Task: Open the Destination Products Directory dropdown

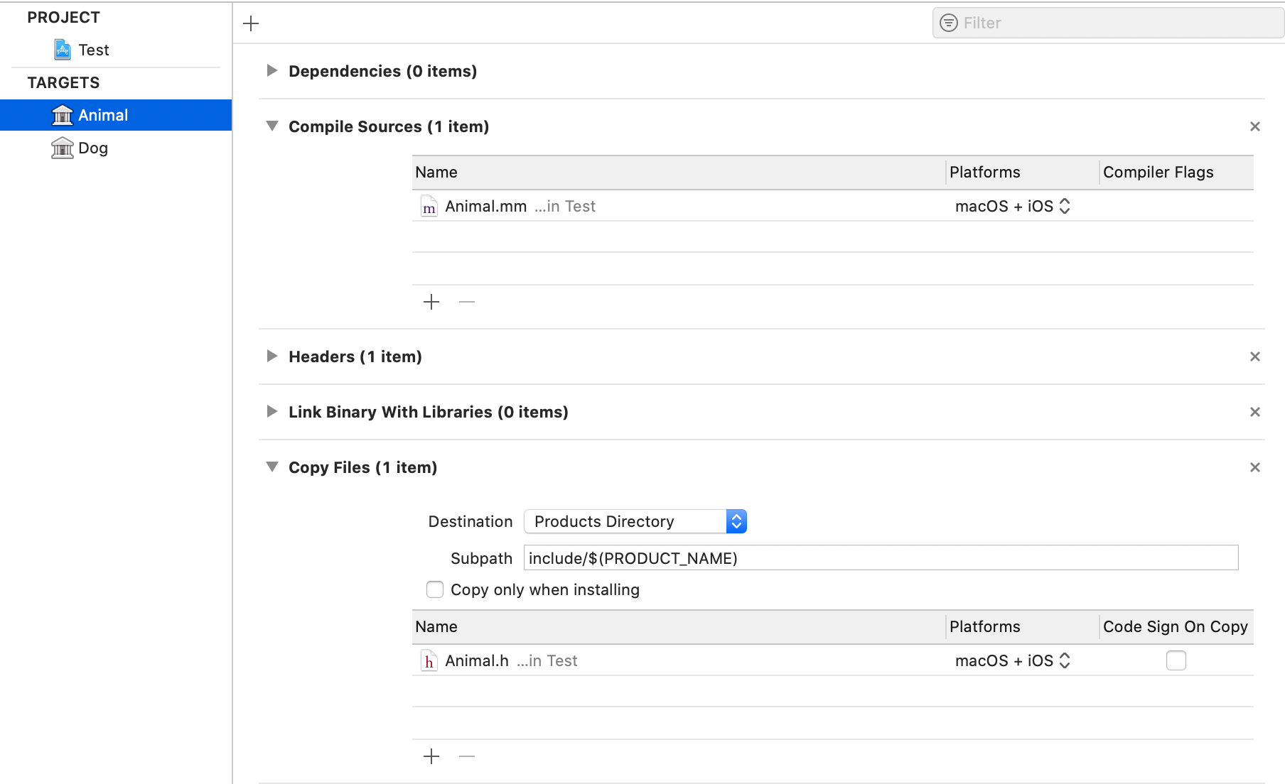Action: coord(736,521)
